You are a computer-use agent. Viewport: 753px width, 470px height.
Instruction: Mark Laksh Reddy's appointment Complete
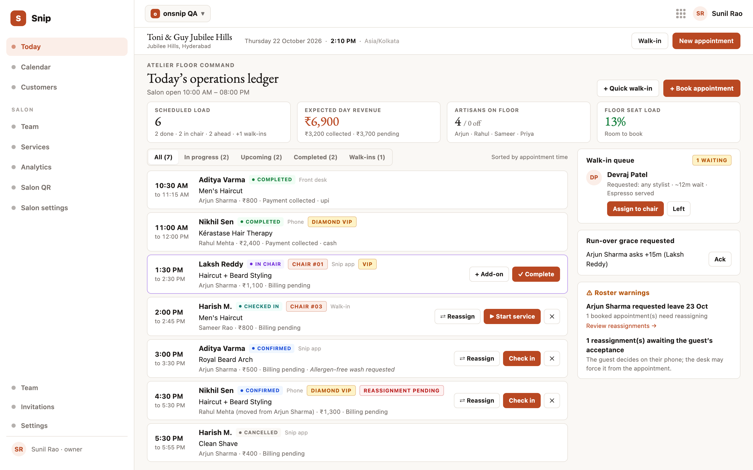pos(536,274)
